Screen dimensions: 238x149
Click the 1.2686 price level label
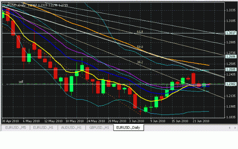pyautogui.click(x=231, y=57)
